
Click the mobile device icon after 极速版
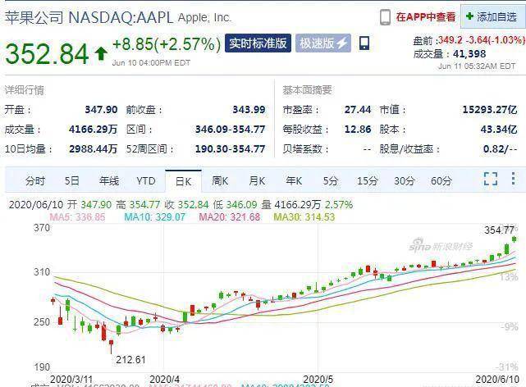[x=364, y=43]
